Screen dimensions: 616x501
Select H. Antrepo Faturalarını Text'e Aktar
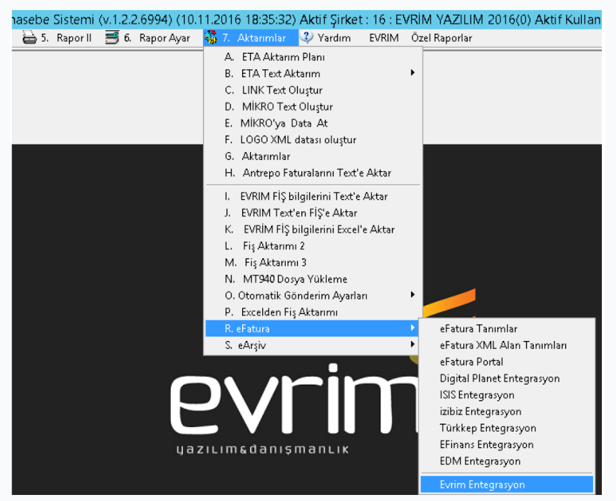313,173
